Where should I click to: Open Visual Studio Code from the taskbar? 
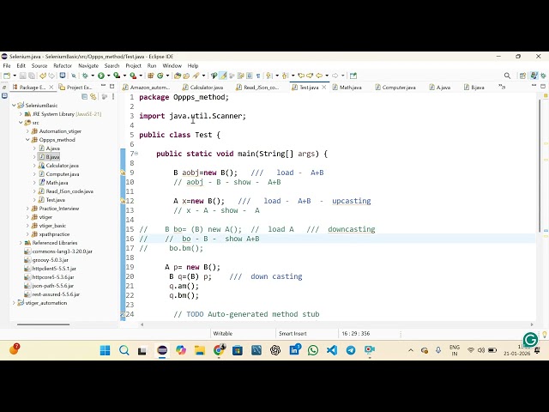(x=332, y=350)
